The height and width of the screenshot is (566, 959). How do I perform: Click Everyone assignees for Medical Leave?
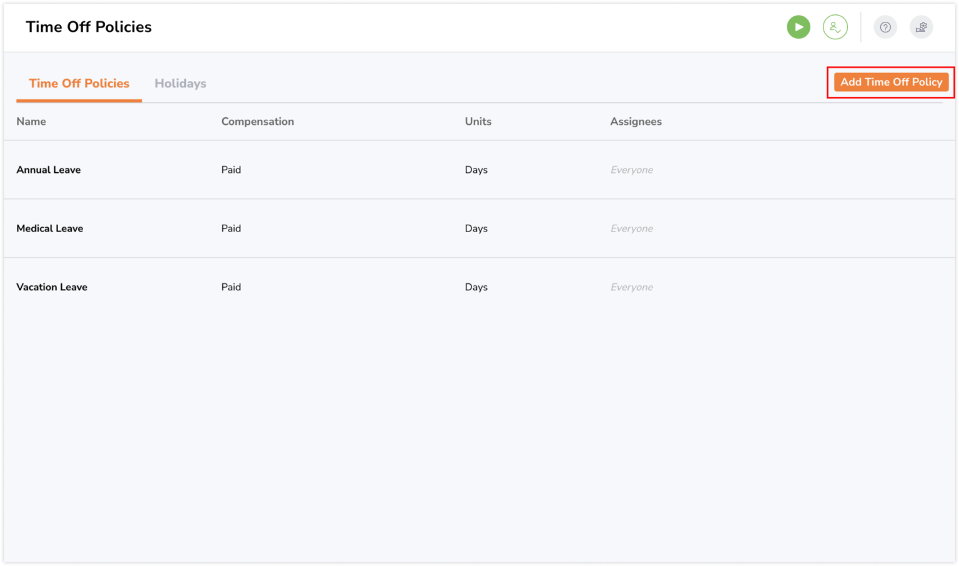631,228
